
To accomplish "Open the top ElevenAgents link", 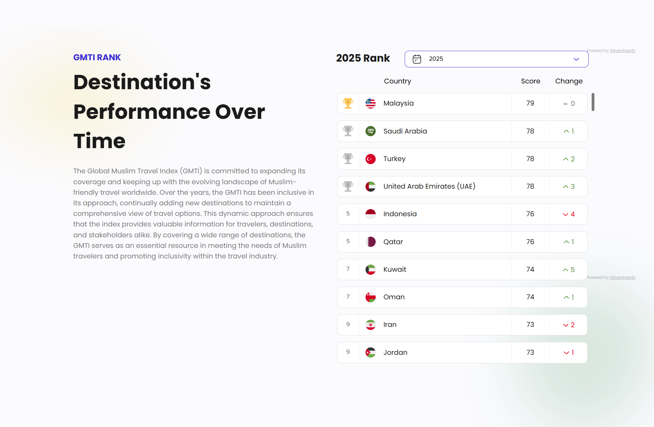I will tap(622, 51).
